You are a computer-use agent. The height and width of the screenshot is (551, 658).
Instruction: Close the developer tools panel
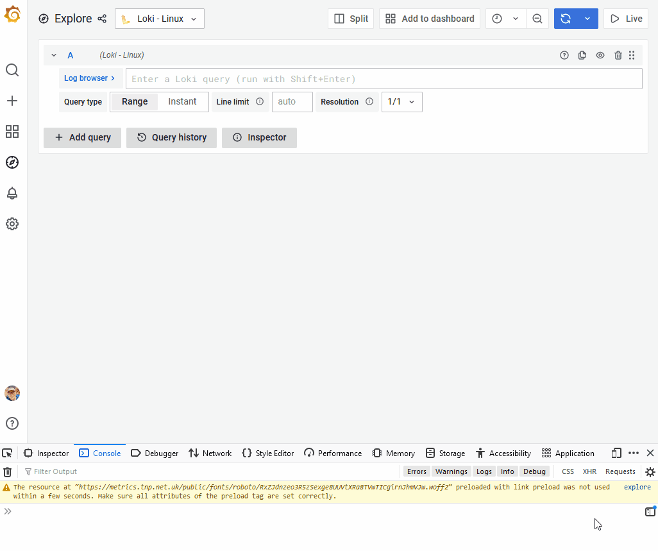(650, 454)
